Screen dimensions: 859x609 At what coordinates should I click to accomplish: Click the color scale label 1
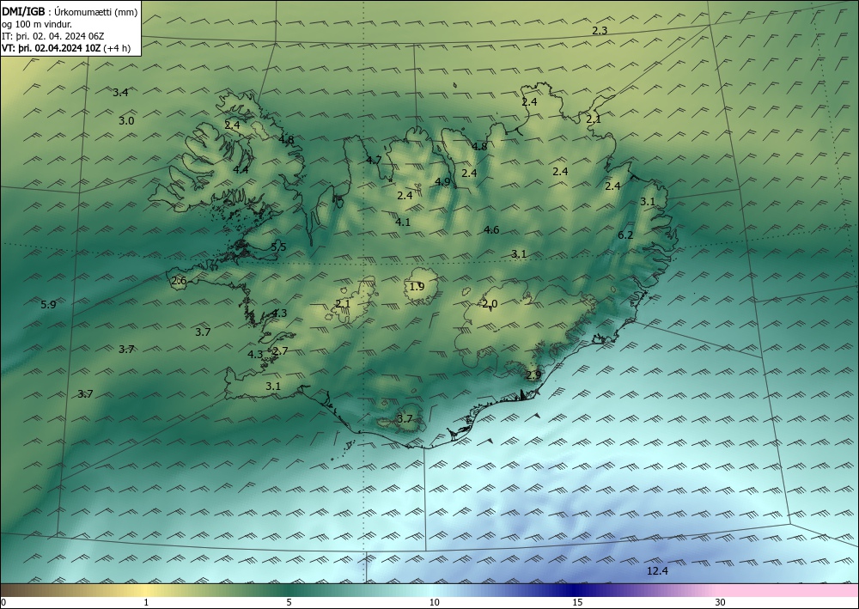click(x=146, y=603)
